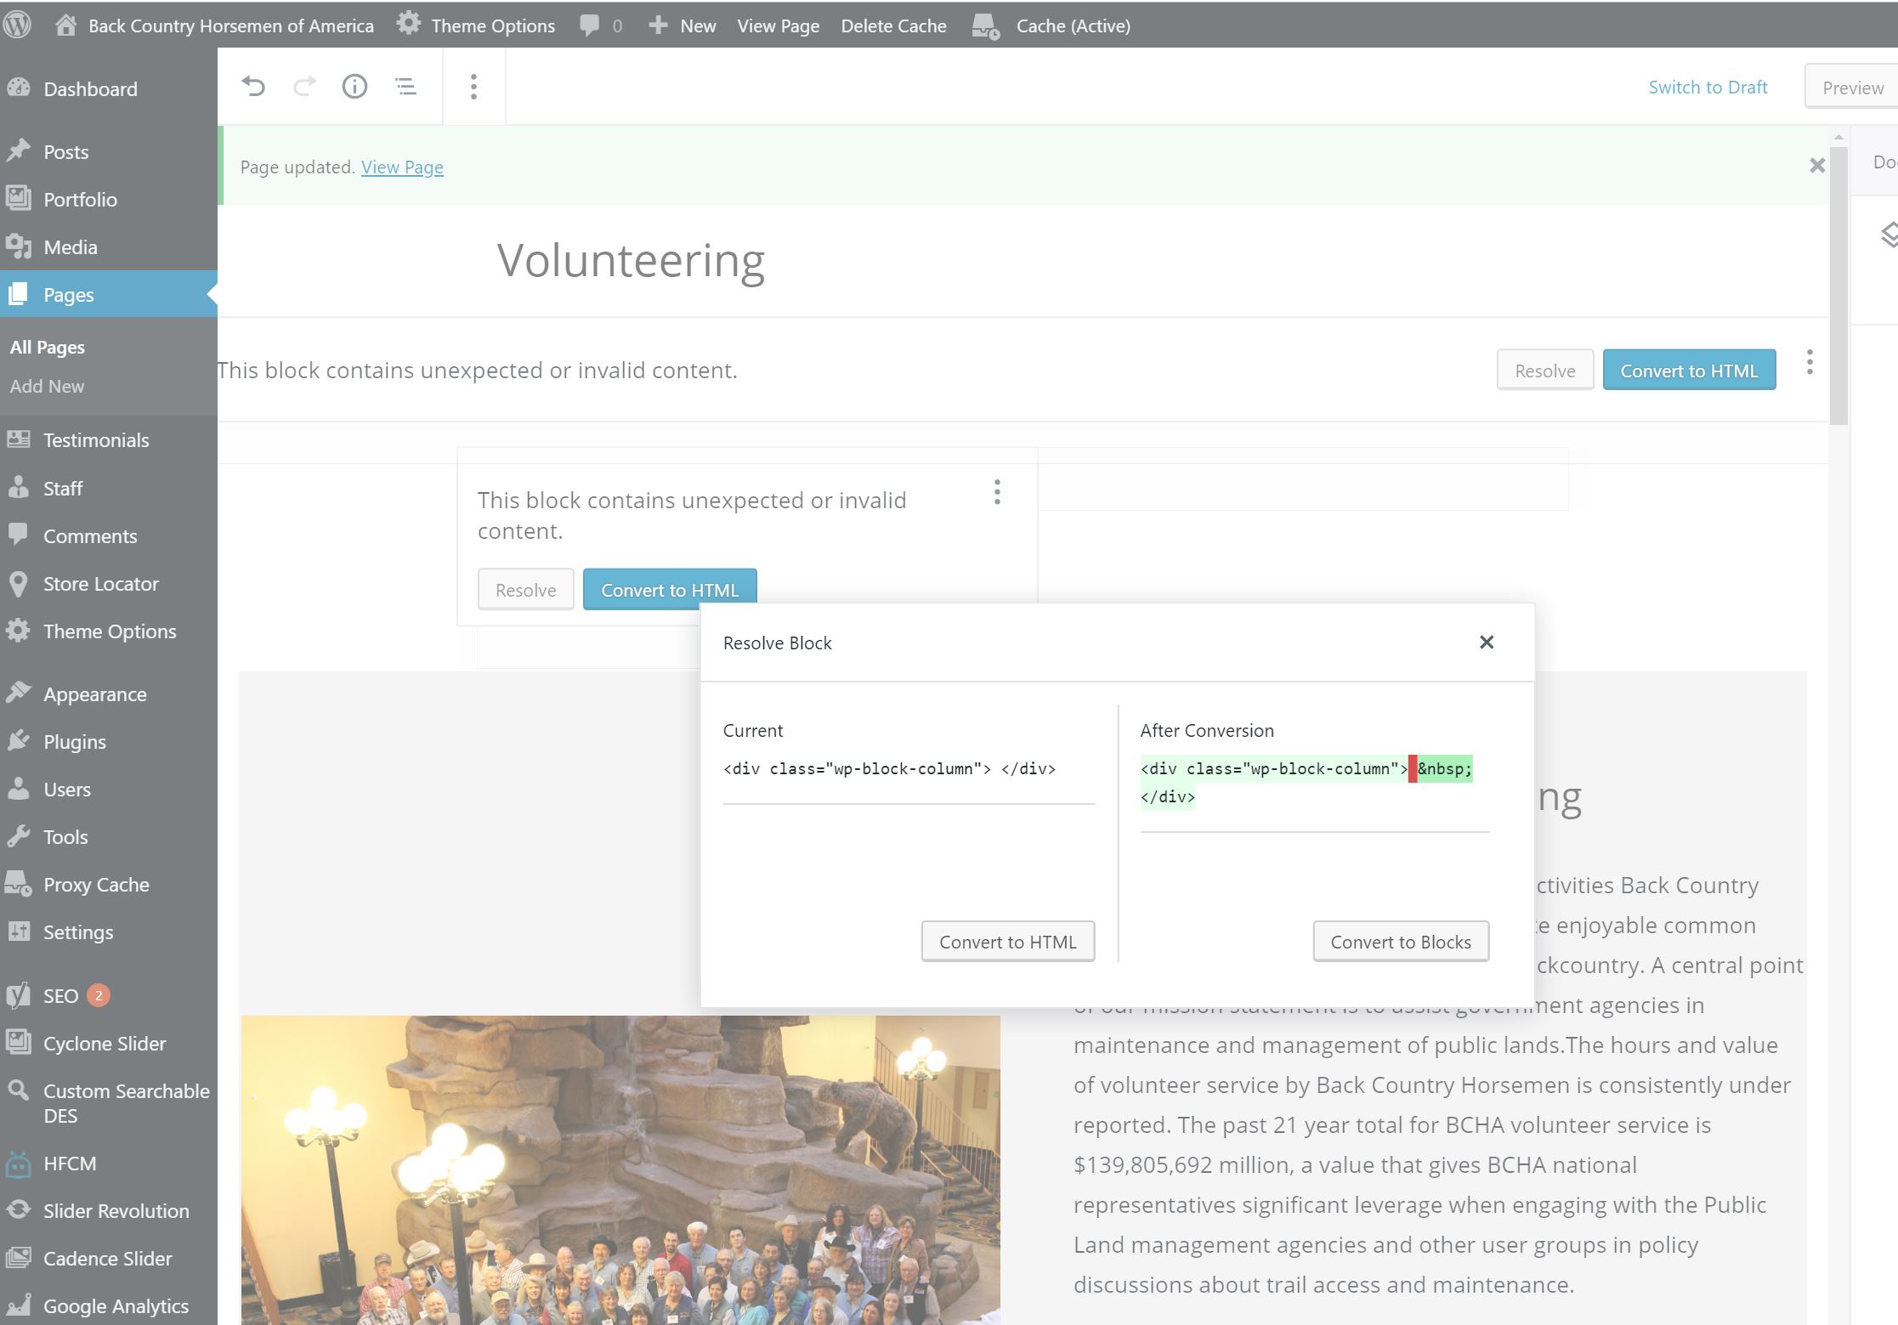Image resolution: width=1898 pixels, height=1325 pixels.
Task: Click the Preview button
Action: 1852,87
